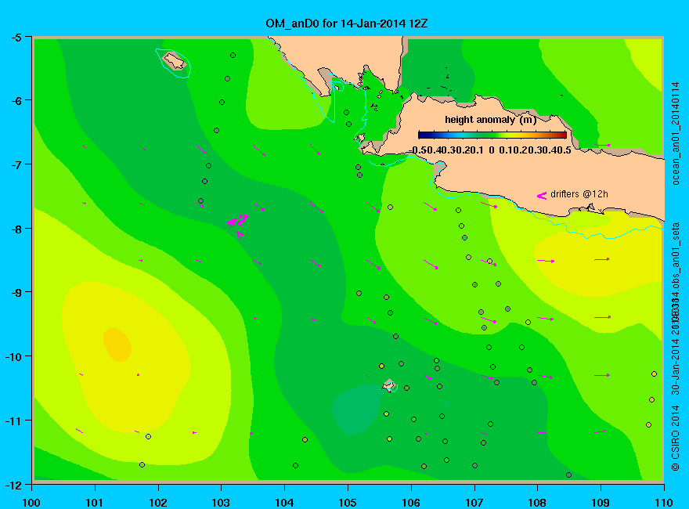Click the x-axis label "102"
The height and width of the screenshot is (509, 689).
pyautogui.click(x=158, y=503)
